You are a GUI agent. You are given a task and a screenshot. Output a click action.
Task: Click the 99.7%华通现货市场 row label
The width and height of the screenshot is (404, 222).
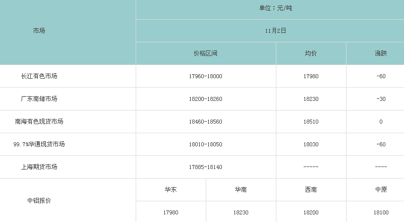tap(39, 144)
